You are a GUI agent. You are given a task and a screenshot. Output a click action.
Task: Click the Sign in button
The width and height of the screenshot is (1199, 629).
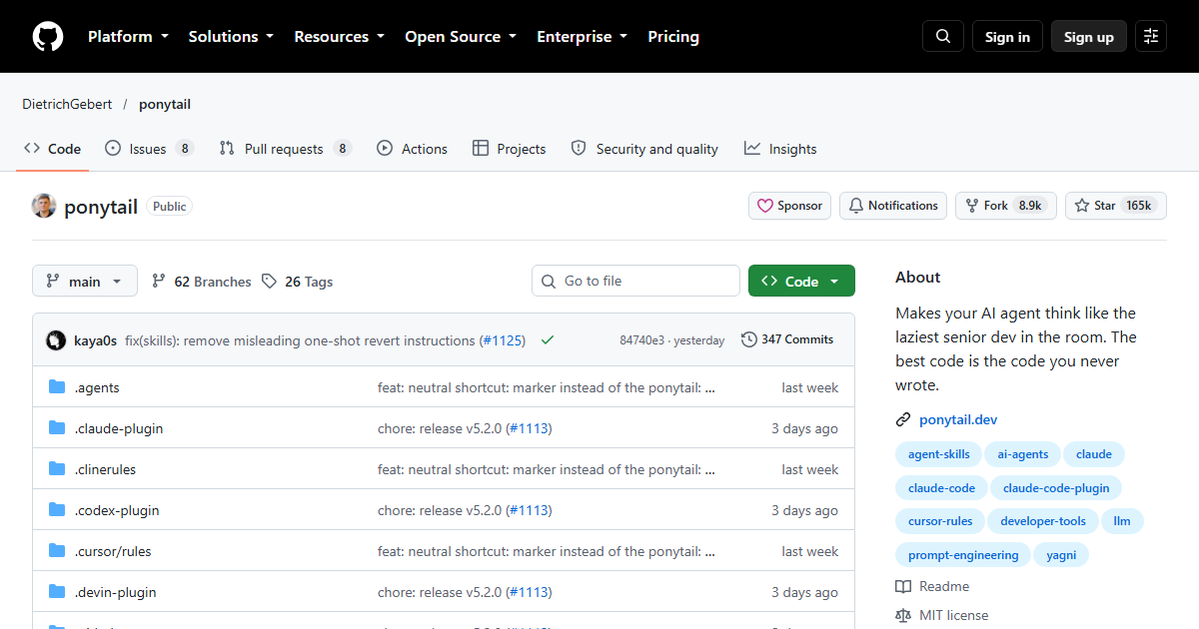(1007, 37)
